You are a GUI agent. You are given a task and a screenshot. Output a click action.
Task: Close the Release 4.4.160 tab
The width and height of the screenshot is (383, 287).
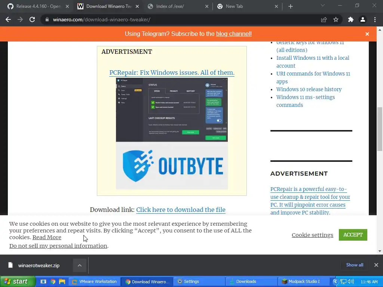68,6
